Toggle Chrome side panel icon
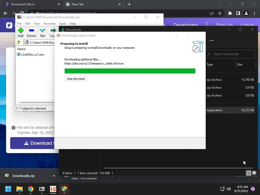Image resolution: width=260 pixels, height=195 pixels. [238, 13]
